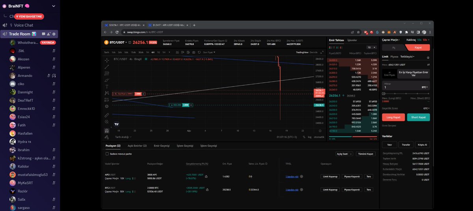The image size is (473, 211).
Task: Select the trend line drawing tool
Action: point(106,67)
